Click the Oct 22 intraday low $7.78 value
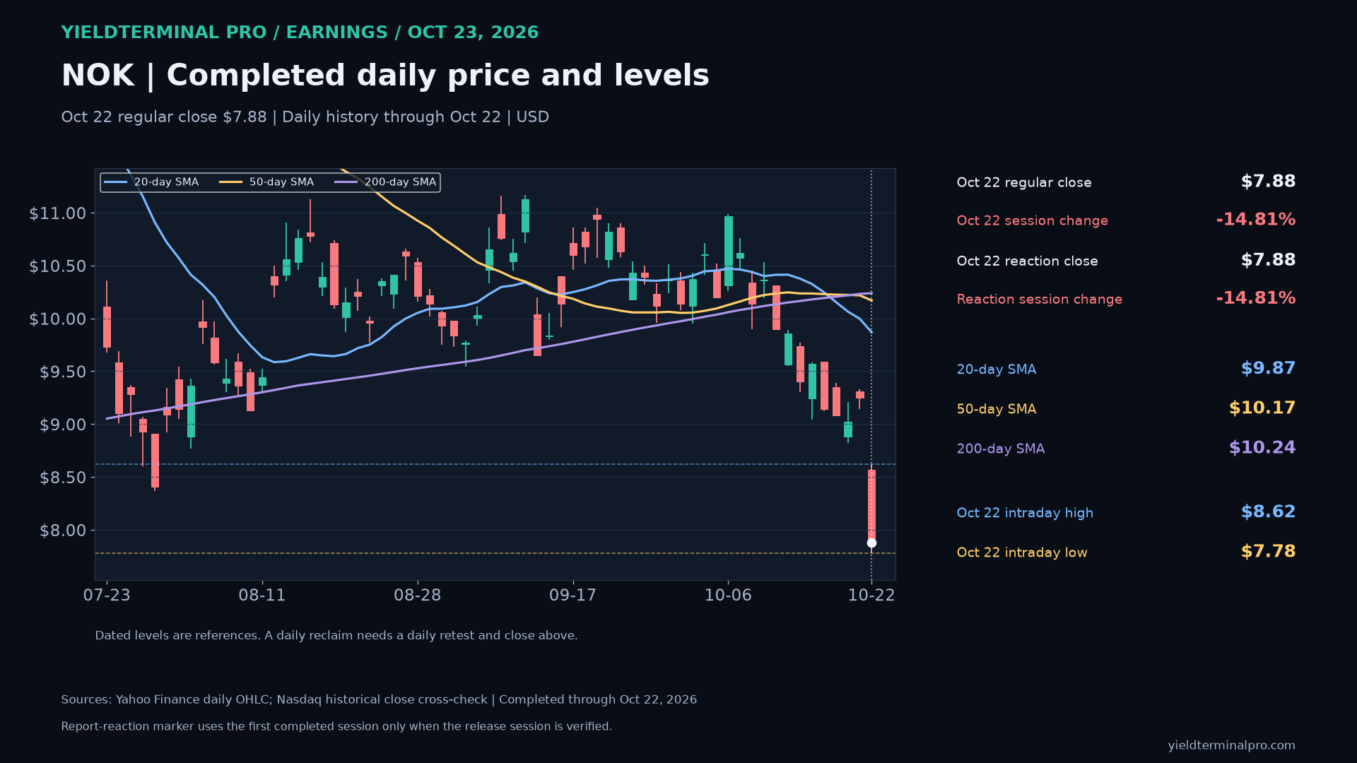The height and width of the screenshot is (763, 1357). pos(1268,552)
